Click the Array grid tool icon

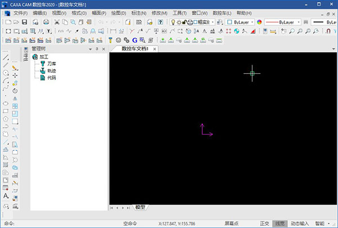pos(15,106)
